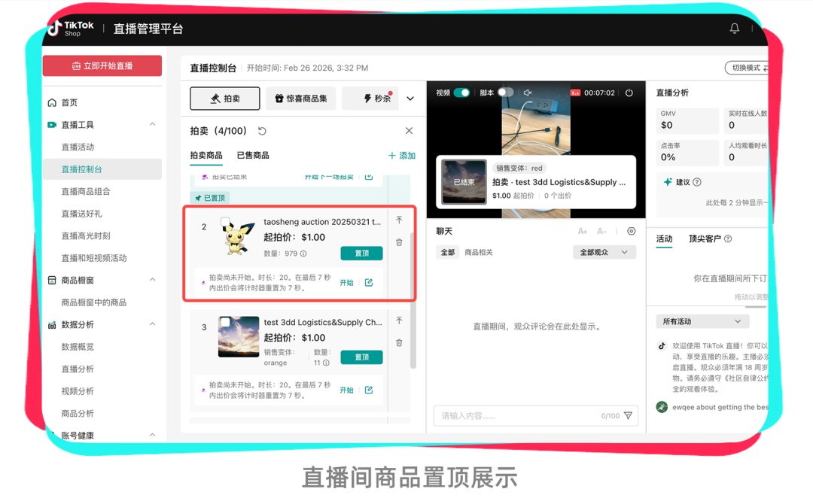This screenshot has width=813, height=498.
Task: Click the edit icon for taosheng auction settings
Action: pyautogui.click(x=369, y=283)
